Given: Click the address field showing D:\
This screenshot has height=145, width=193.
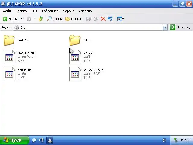Looking at the screenshot, I should (x=88, y=27).
